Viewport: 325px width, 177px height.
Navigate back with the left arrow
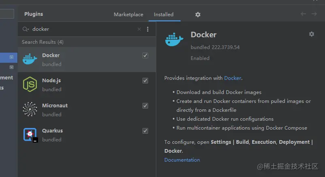tap(303, 14)
